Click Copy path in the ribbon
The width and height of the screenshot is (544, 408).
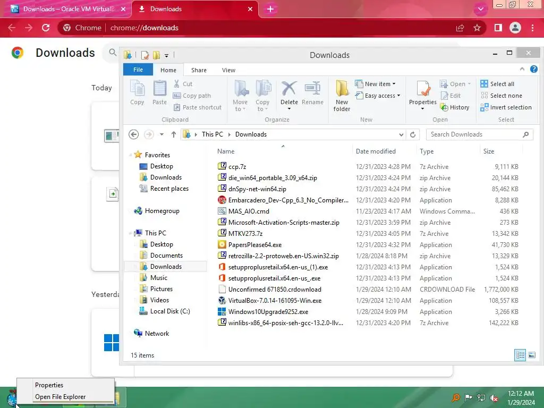(x=192, y=96)
